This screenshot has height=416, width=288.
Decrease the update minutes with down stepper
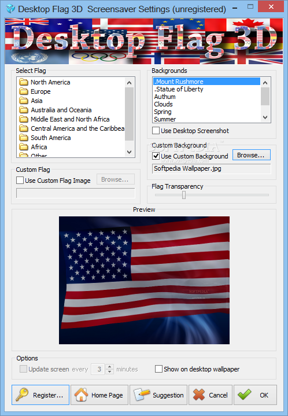pyautogui.click(x=109, y=371)
